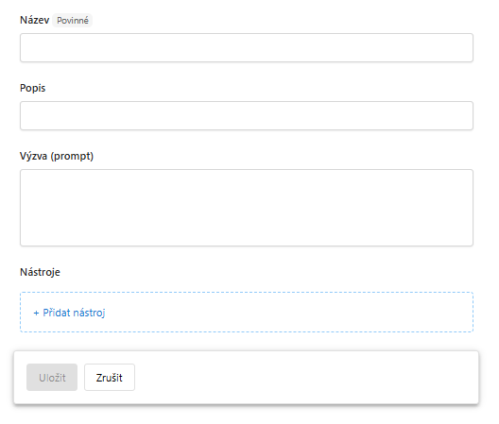Place cursor in the Výzva (prompt) textarea
Screen dimensions: 499x424
click(247, 208)
